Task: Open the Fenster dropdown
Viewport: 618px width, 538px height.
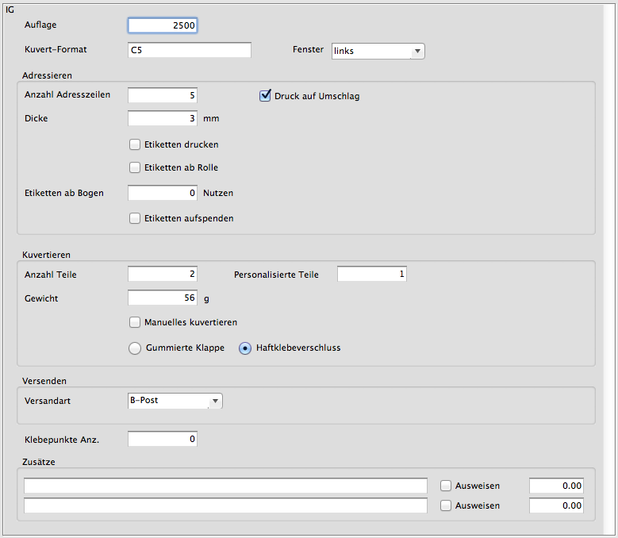Action: tap(378, 51)
